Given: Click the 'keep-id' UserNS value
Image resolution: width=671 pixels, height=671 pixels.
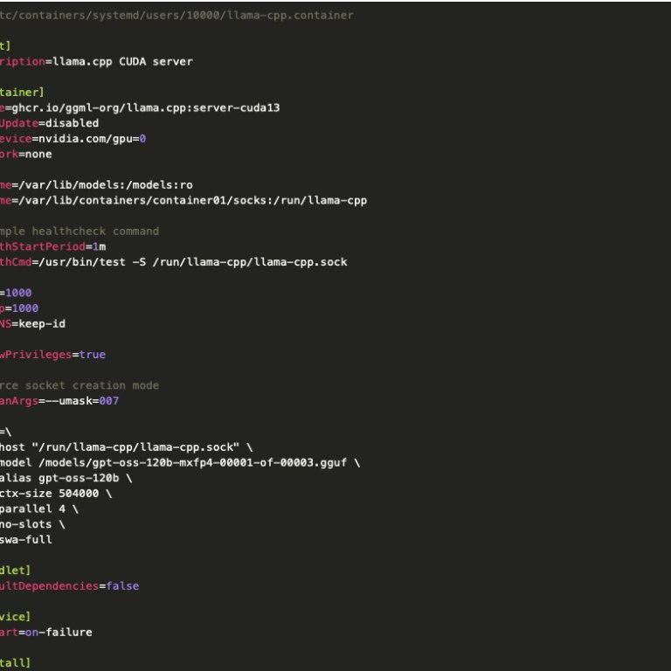Looking at the screenshot, I should [42, 323].
